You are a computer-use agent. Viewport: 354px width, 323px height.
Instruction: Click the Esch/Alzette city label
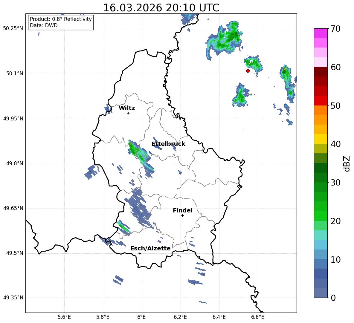pos(151,248)
